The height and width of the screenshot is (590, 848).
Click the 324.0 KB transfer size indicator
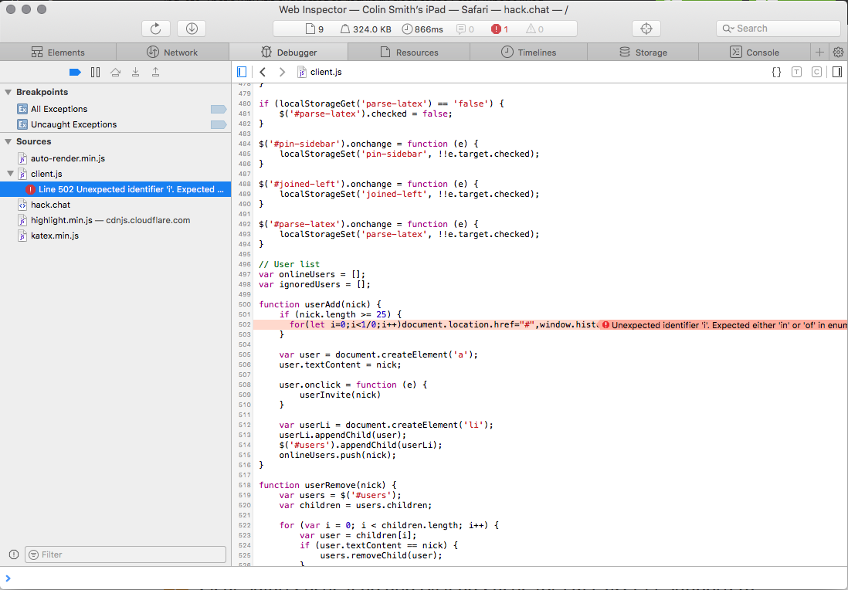click(365, 29)
